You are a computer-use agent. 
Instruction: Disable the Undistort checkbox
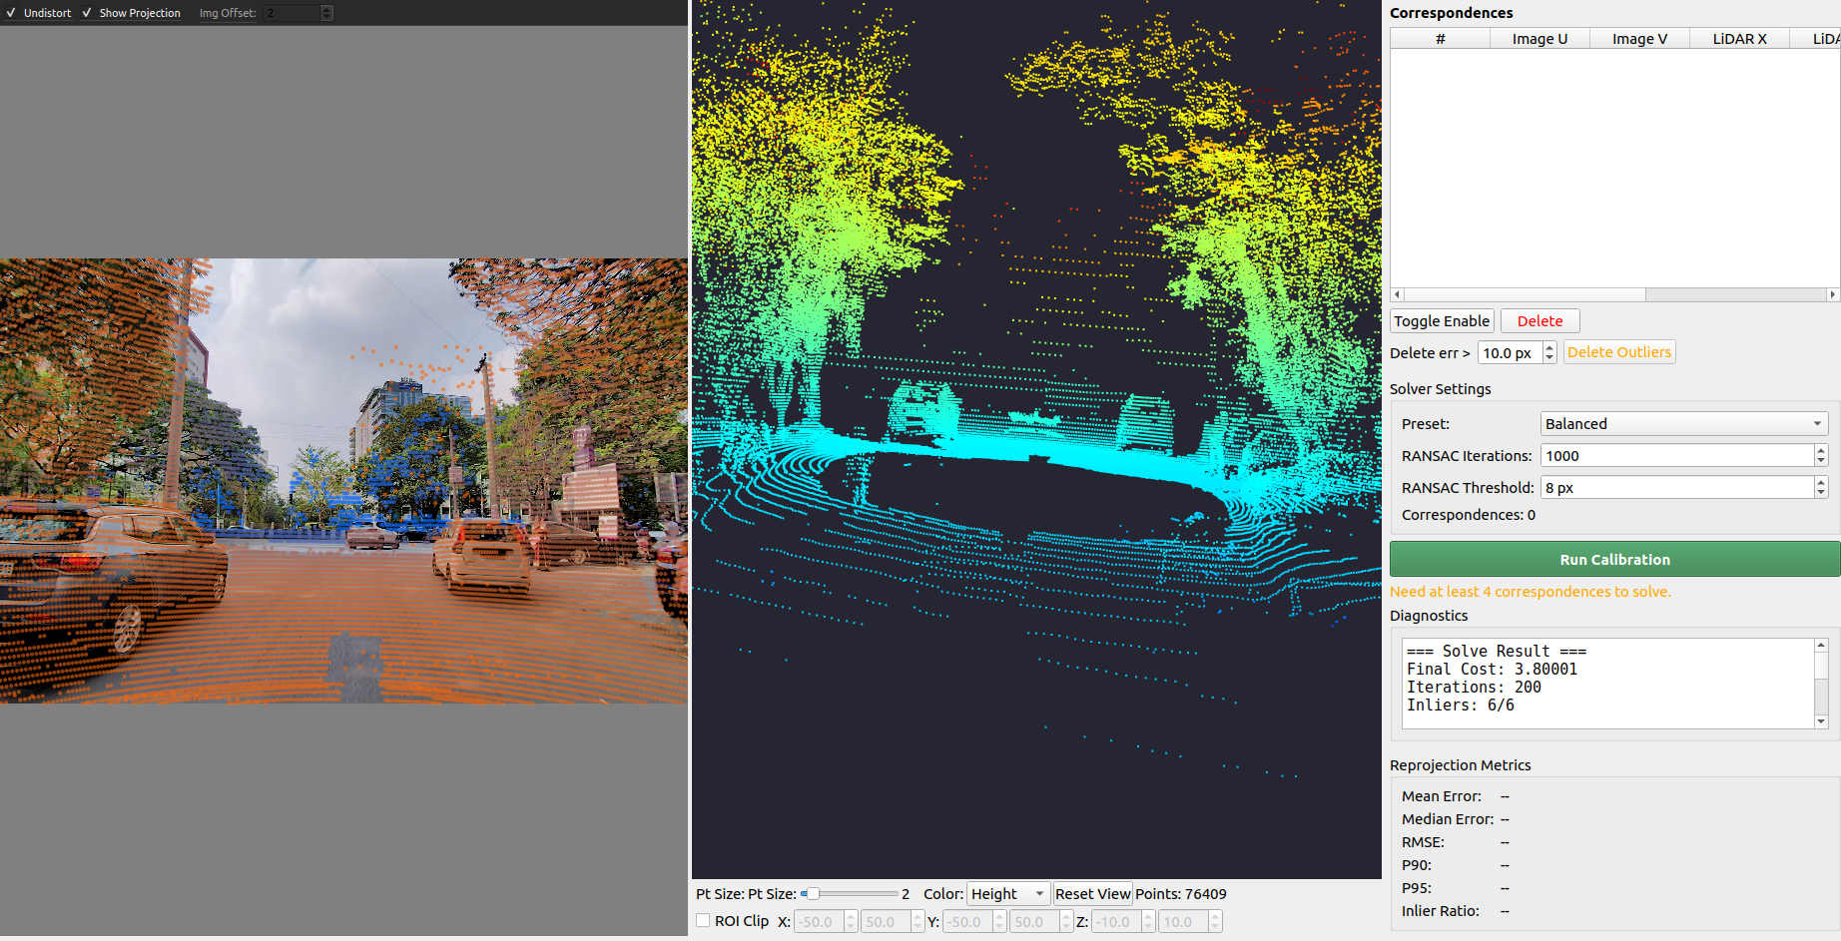click(x=11, y=13)
